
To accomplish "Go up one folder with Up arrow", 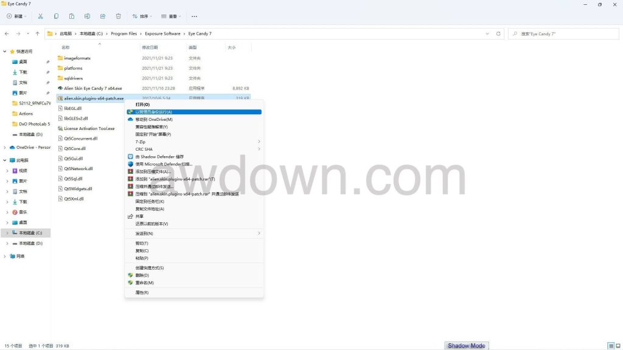I will [38, 34].
